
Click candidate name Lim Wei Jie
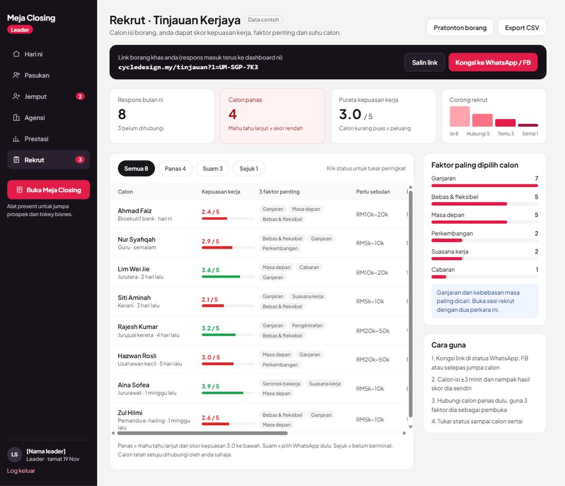tap(134, 269)
